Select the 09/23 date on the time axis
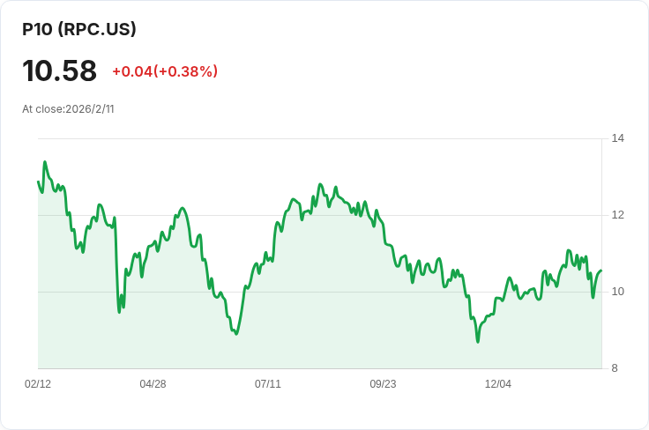This screenshot has width=649, height=430. point(383,384)
